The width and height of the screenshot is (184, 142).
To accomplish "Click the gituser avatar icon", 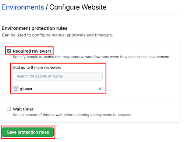I will pyautogui.click(x=16, y=89).
